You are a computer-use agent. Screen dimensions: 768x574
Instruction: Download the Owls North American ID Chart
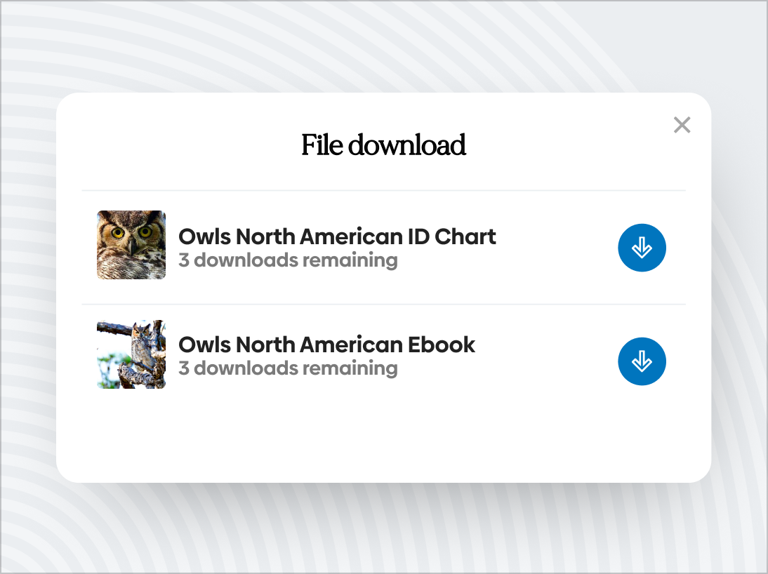(x=642, y=248)
